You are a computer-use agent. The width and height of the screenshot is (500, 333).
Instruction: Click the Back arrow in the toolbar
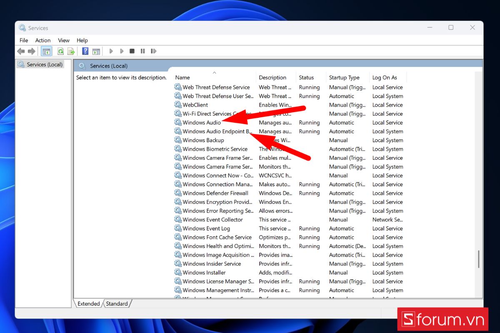[x=21, y=51]
